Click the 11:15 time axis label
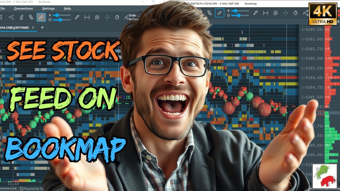Screen dimensions: 340x191 coord(13,183)
